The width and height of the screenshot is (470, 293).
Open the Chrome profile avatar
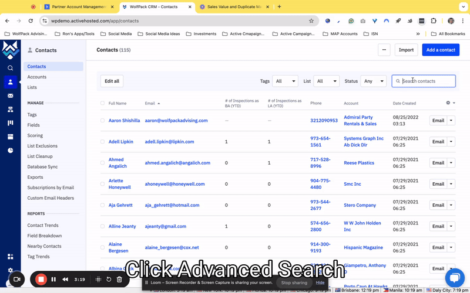point(451,21)
